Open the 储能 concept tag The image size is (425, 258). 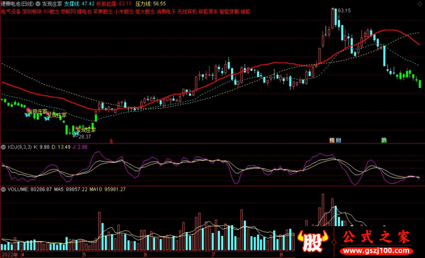click(x=245, y=12)
